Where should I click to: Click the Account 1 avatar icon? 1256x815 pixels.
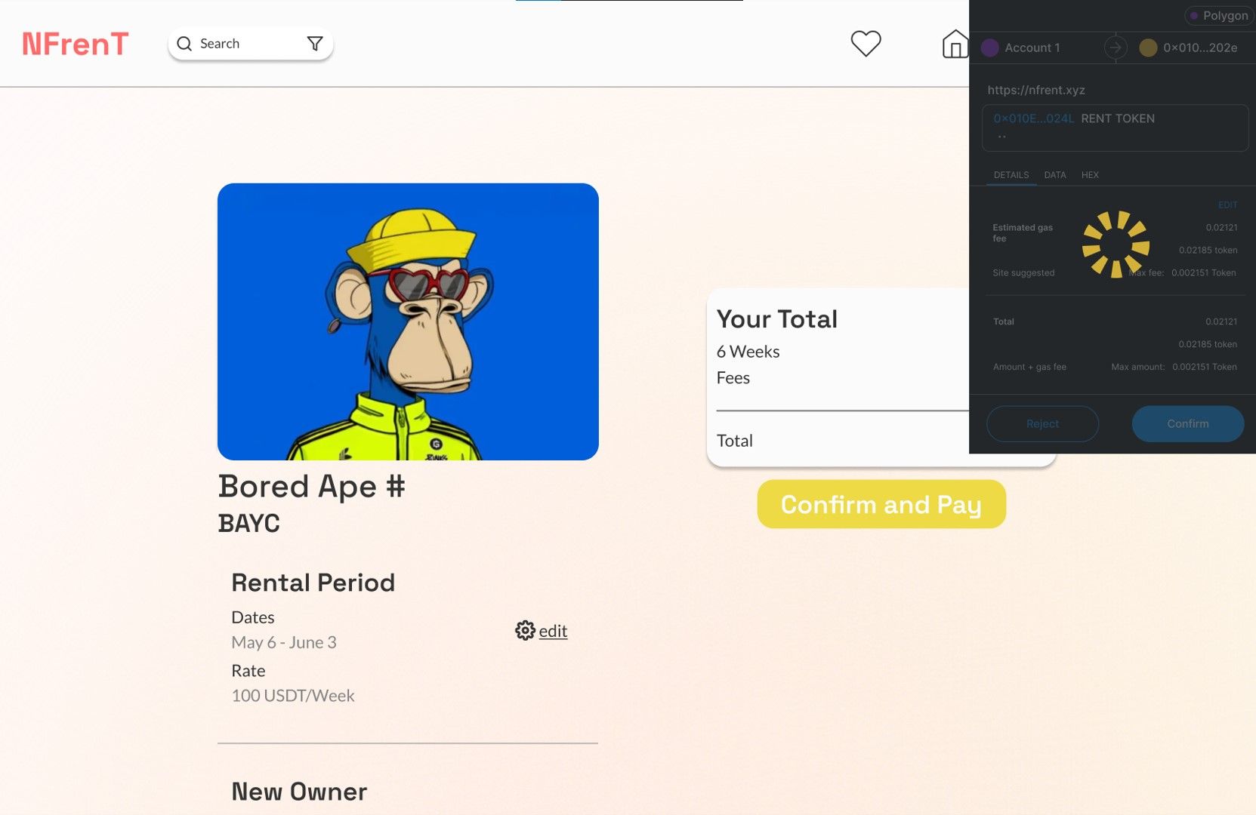(x=989, y=48)
